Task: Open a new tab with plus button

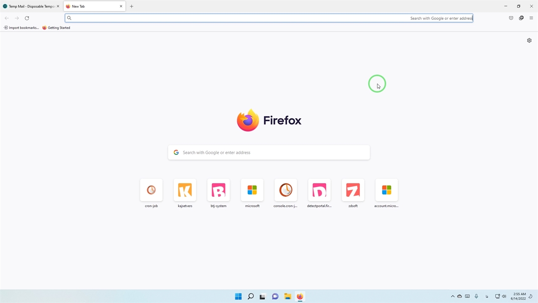Action: click(132, 6)
